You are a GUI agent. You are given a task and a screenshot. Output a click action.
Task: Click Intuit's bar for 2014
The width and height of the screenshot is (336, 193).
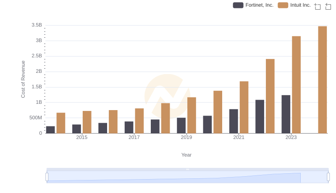click(x=61, y=123)
